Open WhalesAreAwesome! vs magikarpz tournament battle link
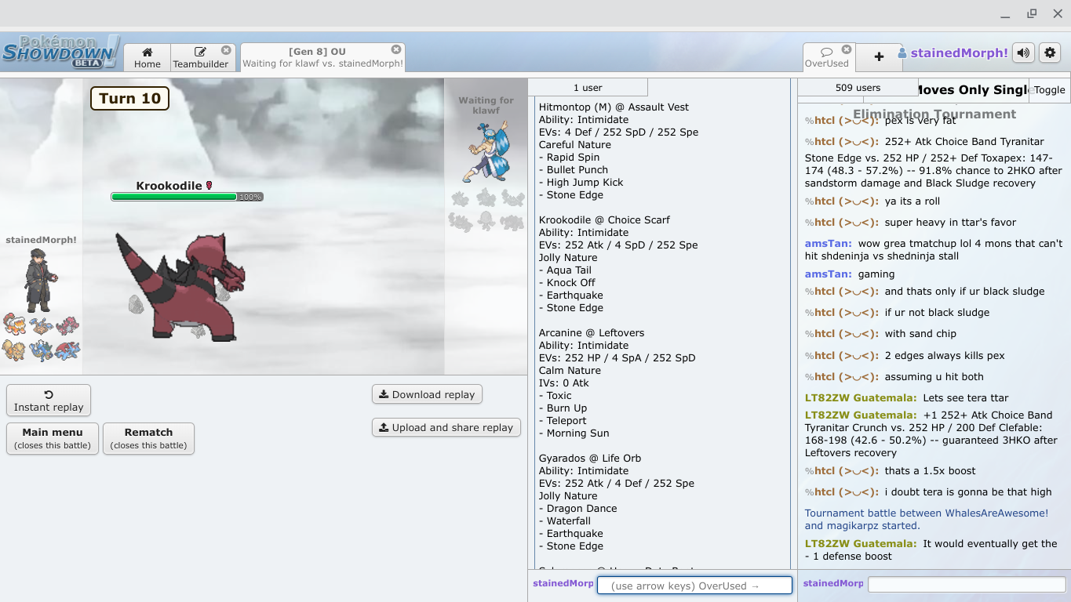 pos(927,520)
